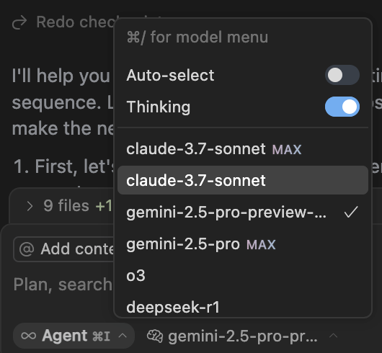The height and width of the screenshot is (353, 382).
Task: Turn off the Thinking toggle
Action: pos(342,107)
